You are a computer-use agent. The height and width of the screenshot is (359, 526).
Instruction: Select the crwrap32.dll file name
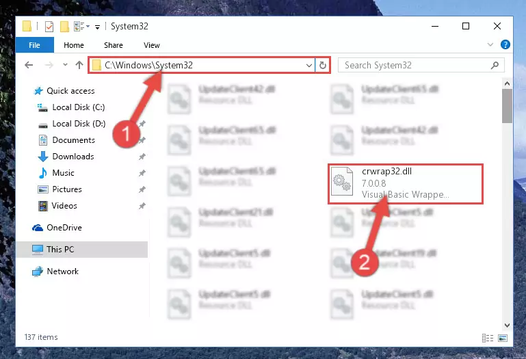click(386, 172)
